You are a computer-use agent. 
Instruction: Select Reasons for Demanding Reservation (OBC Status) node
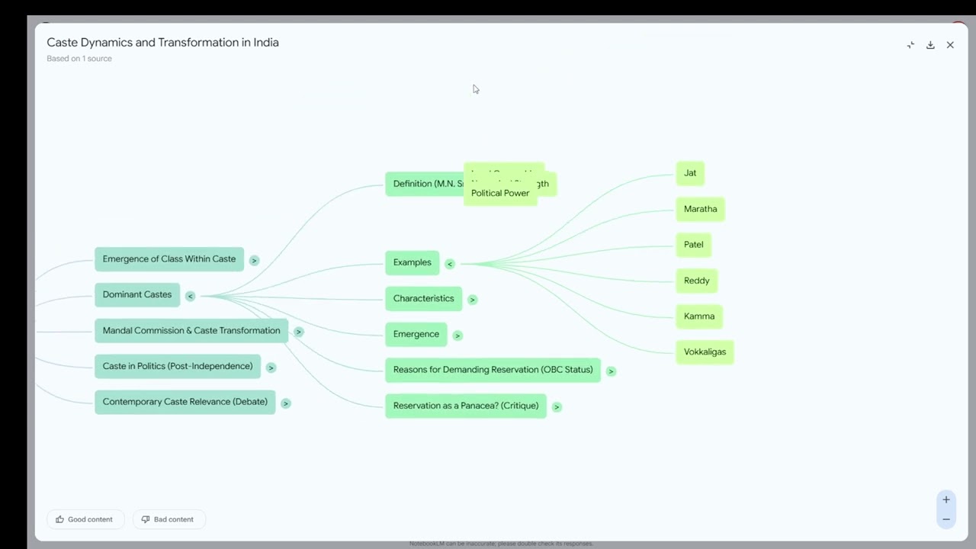pos(493,370)
